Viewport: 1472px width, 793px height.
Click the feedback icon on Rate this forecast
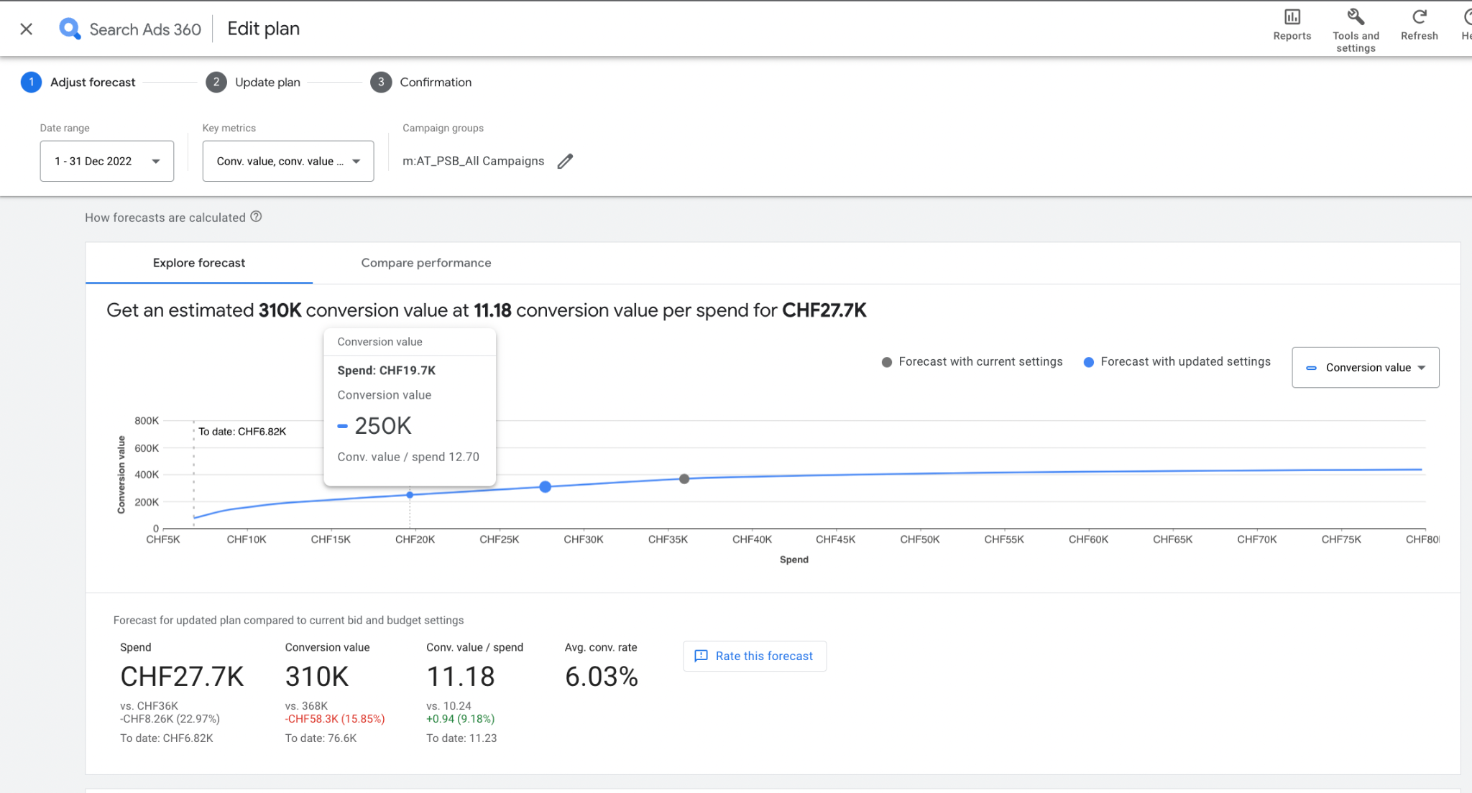click(701, 656)
